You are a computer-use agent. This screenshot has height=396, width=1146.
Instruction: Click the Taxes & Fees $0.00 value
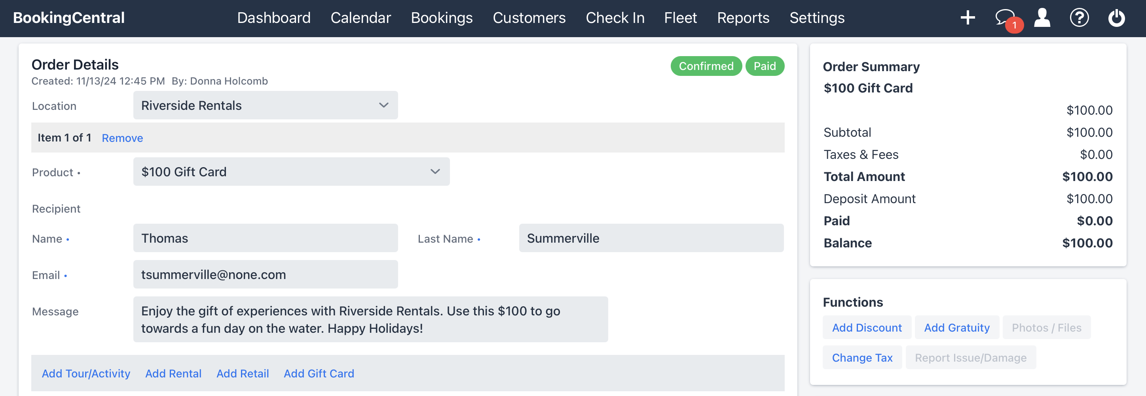[x=1096, y=155]
